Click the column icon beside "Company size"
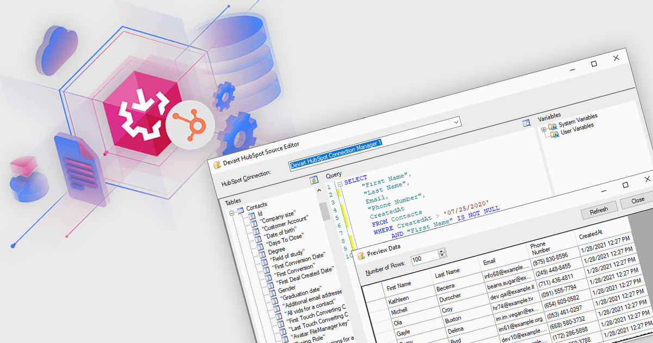The image size is (653, 343). coord(255,224)
